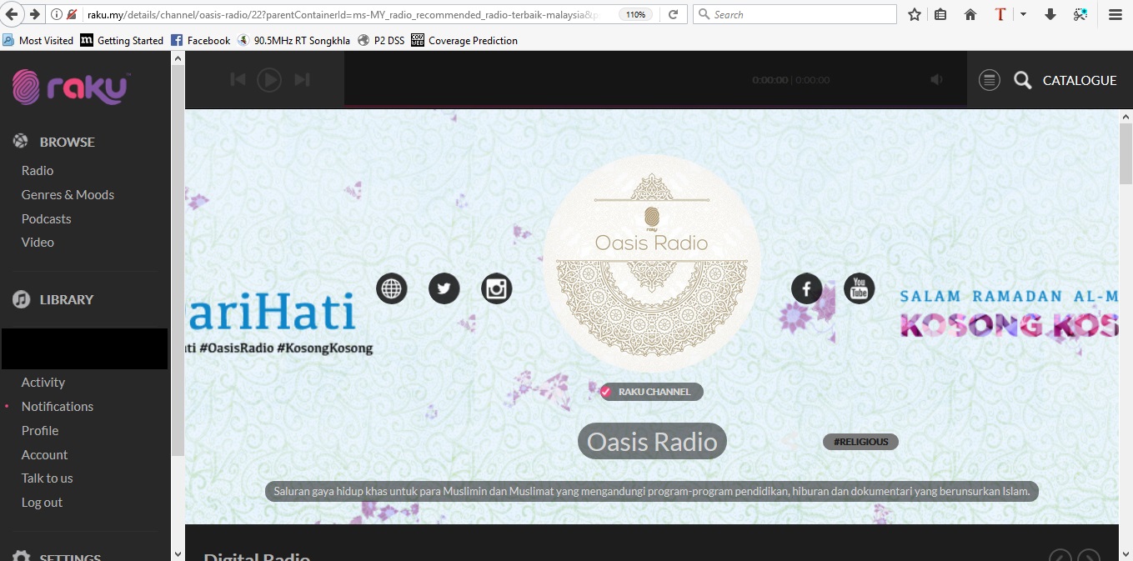Image resolution: width=1133 pixels, height=561 pixels.
Task: Go to Radio in the sidebar
Action: point(38,170)
